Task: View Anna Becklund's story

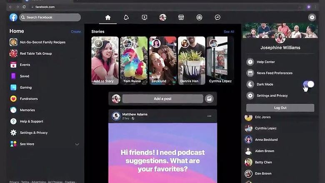Action: tap(162, 61)
